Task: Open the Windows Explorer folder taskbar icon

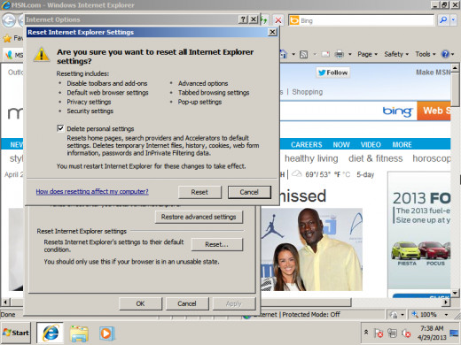Action: click(79, 333)
